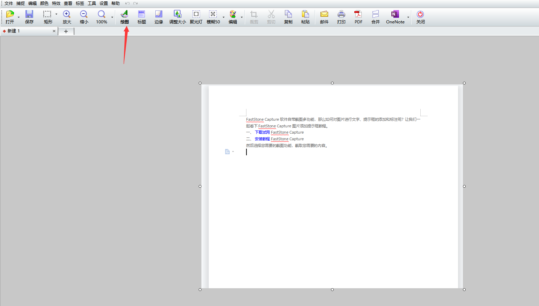Click the Edit (编辑) palette icon
The image size is (539, 306).
pos(233,14)
